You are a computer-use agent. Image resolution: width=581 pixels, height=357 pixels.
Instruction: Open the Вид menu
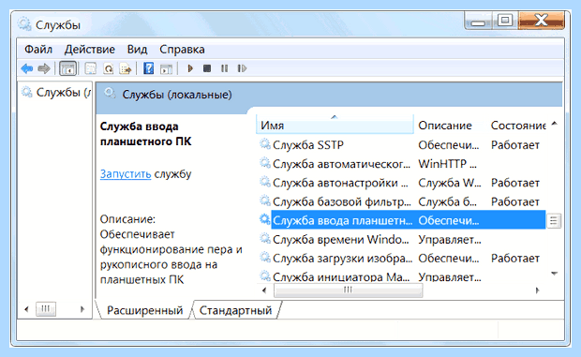137,50
